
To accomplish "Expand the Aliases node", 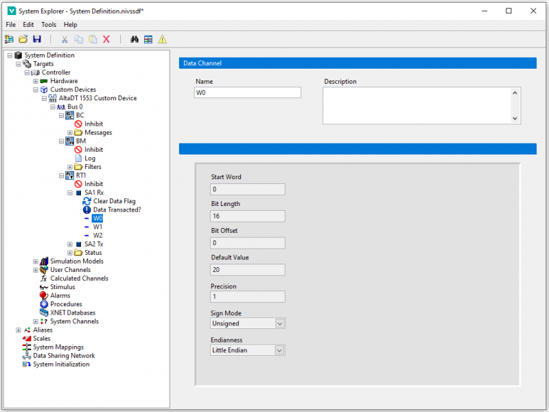I will click(19, 330).
